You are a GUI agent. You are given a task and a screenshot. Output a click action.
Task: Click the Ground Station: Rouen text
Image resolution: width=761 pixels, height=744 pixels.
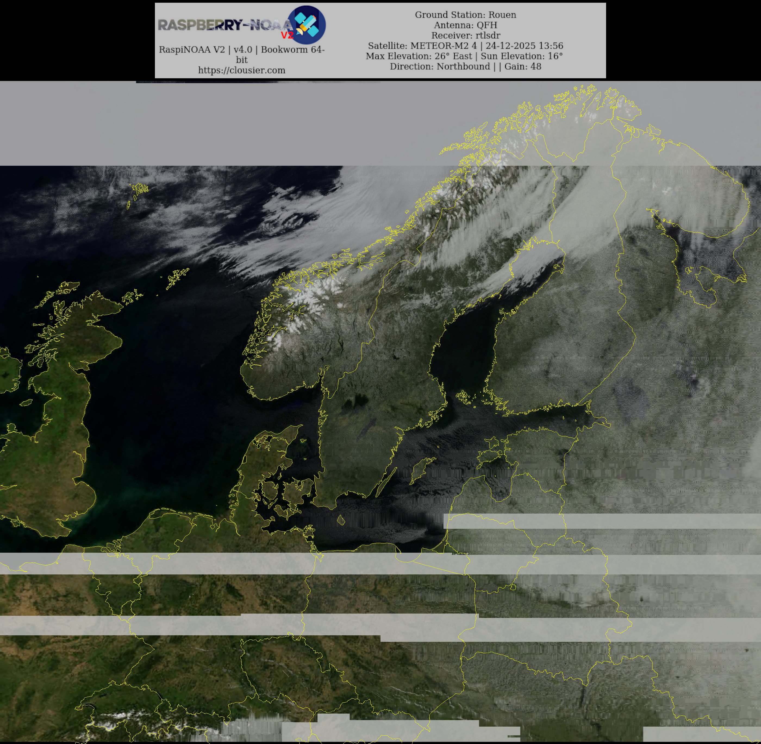point(465,15)
